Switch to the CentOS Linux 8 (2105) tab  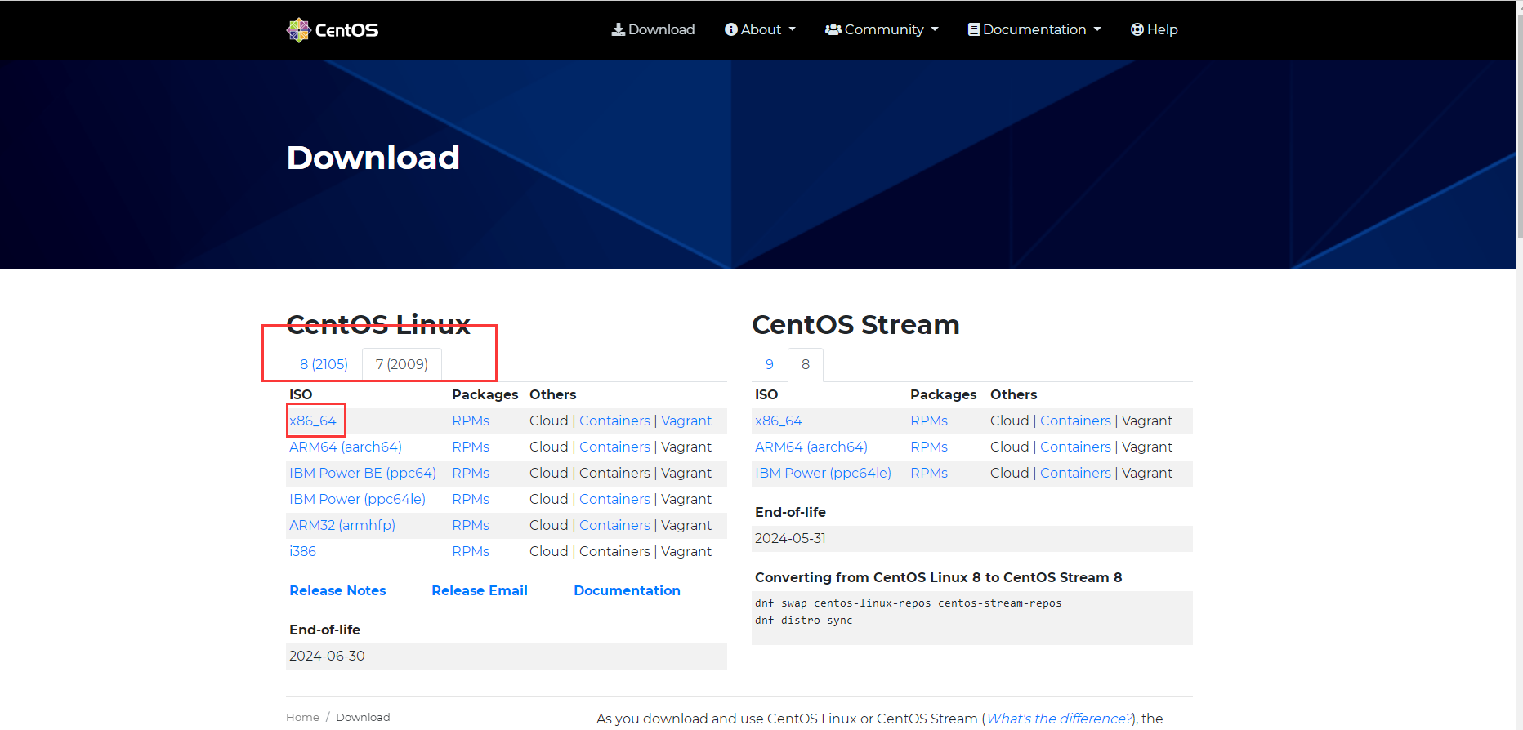(324, 364)
